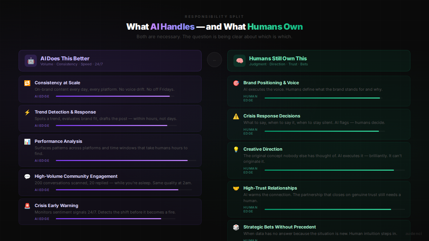Screen dimensions: 429x241
Task: Click the repeat icon beside Consistency at Scale
Action: pos(27,83)
